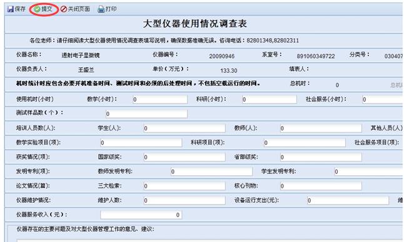Focus the 维护人数 input field

(184, 200)
